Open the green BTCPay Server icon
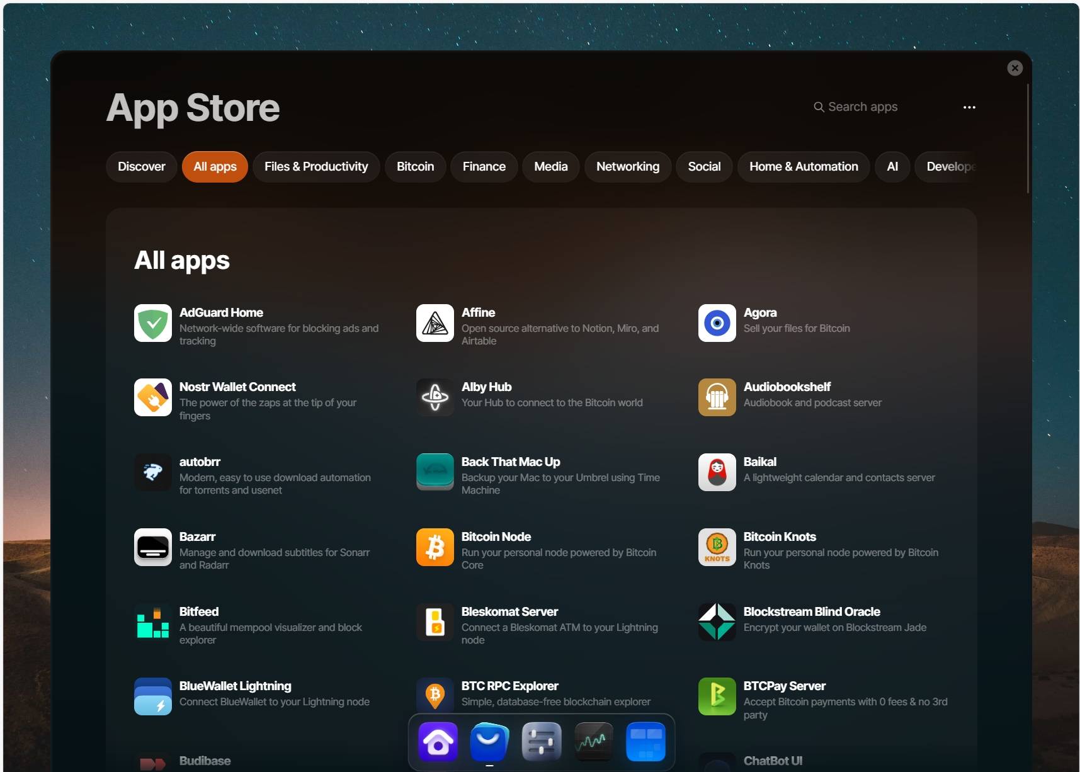The image size is (1080, 772). (x=717, y=696)
